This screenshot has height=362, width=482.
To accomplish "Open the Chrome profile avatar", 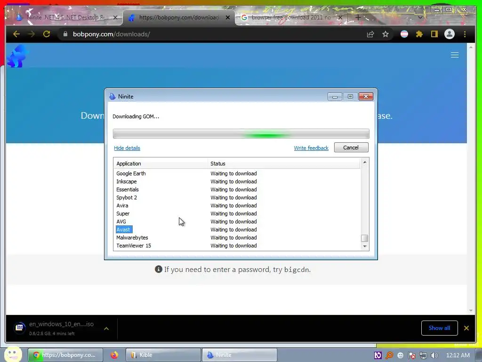I will coord(450,34).
